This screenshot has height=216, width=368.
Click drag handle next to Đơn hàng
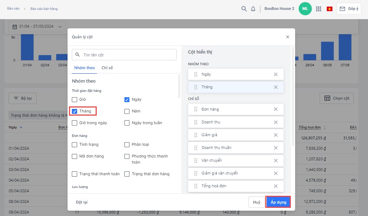(x=196, y=110)
